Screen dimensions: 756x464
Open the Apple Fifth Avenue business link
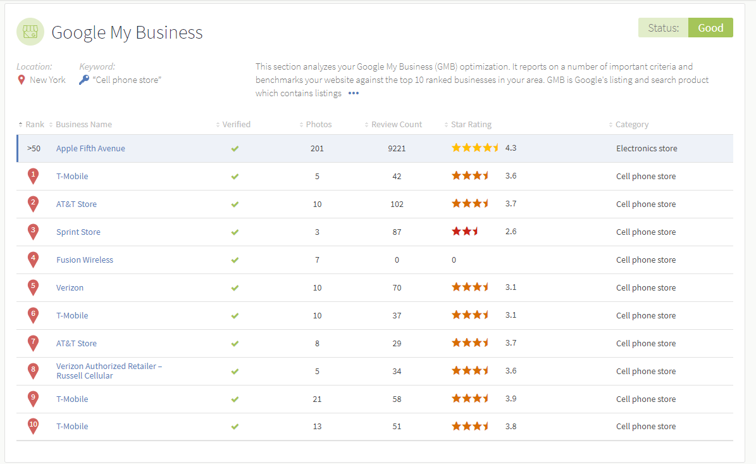[x=90, y=149]
